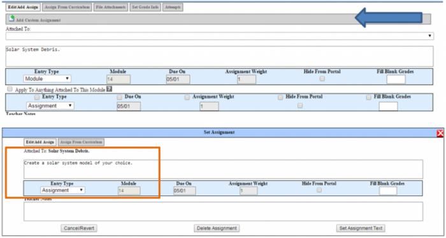Click Fill Blank Grades field in Module row
Viewport: 446px width, 238px height.
point(396,80)
